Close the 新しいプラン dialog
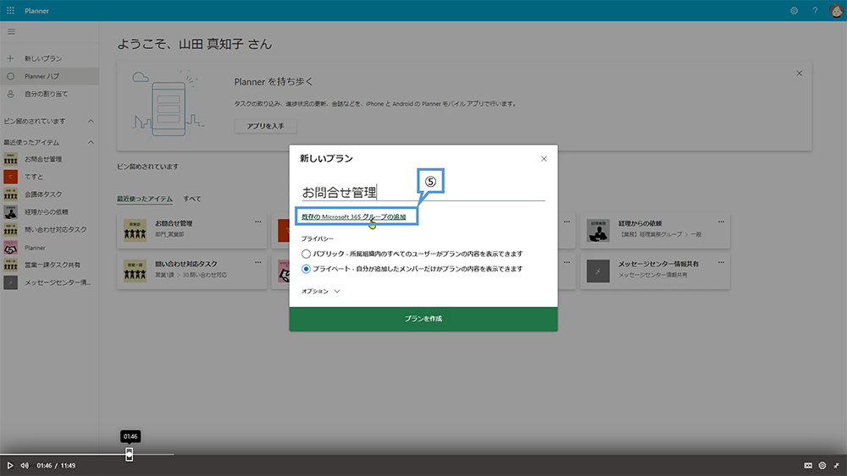 [544, 158]
